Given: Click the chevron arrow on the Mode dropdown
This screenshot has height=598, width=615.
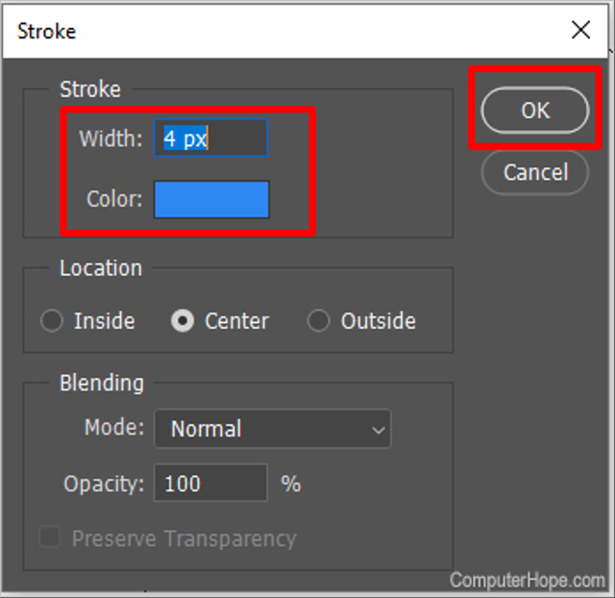Looking at the screenshot, I should 378,431.
